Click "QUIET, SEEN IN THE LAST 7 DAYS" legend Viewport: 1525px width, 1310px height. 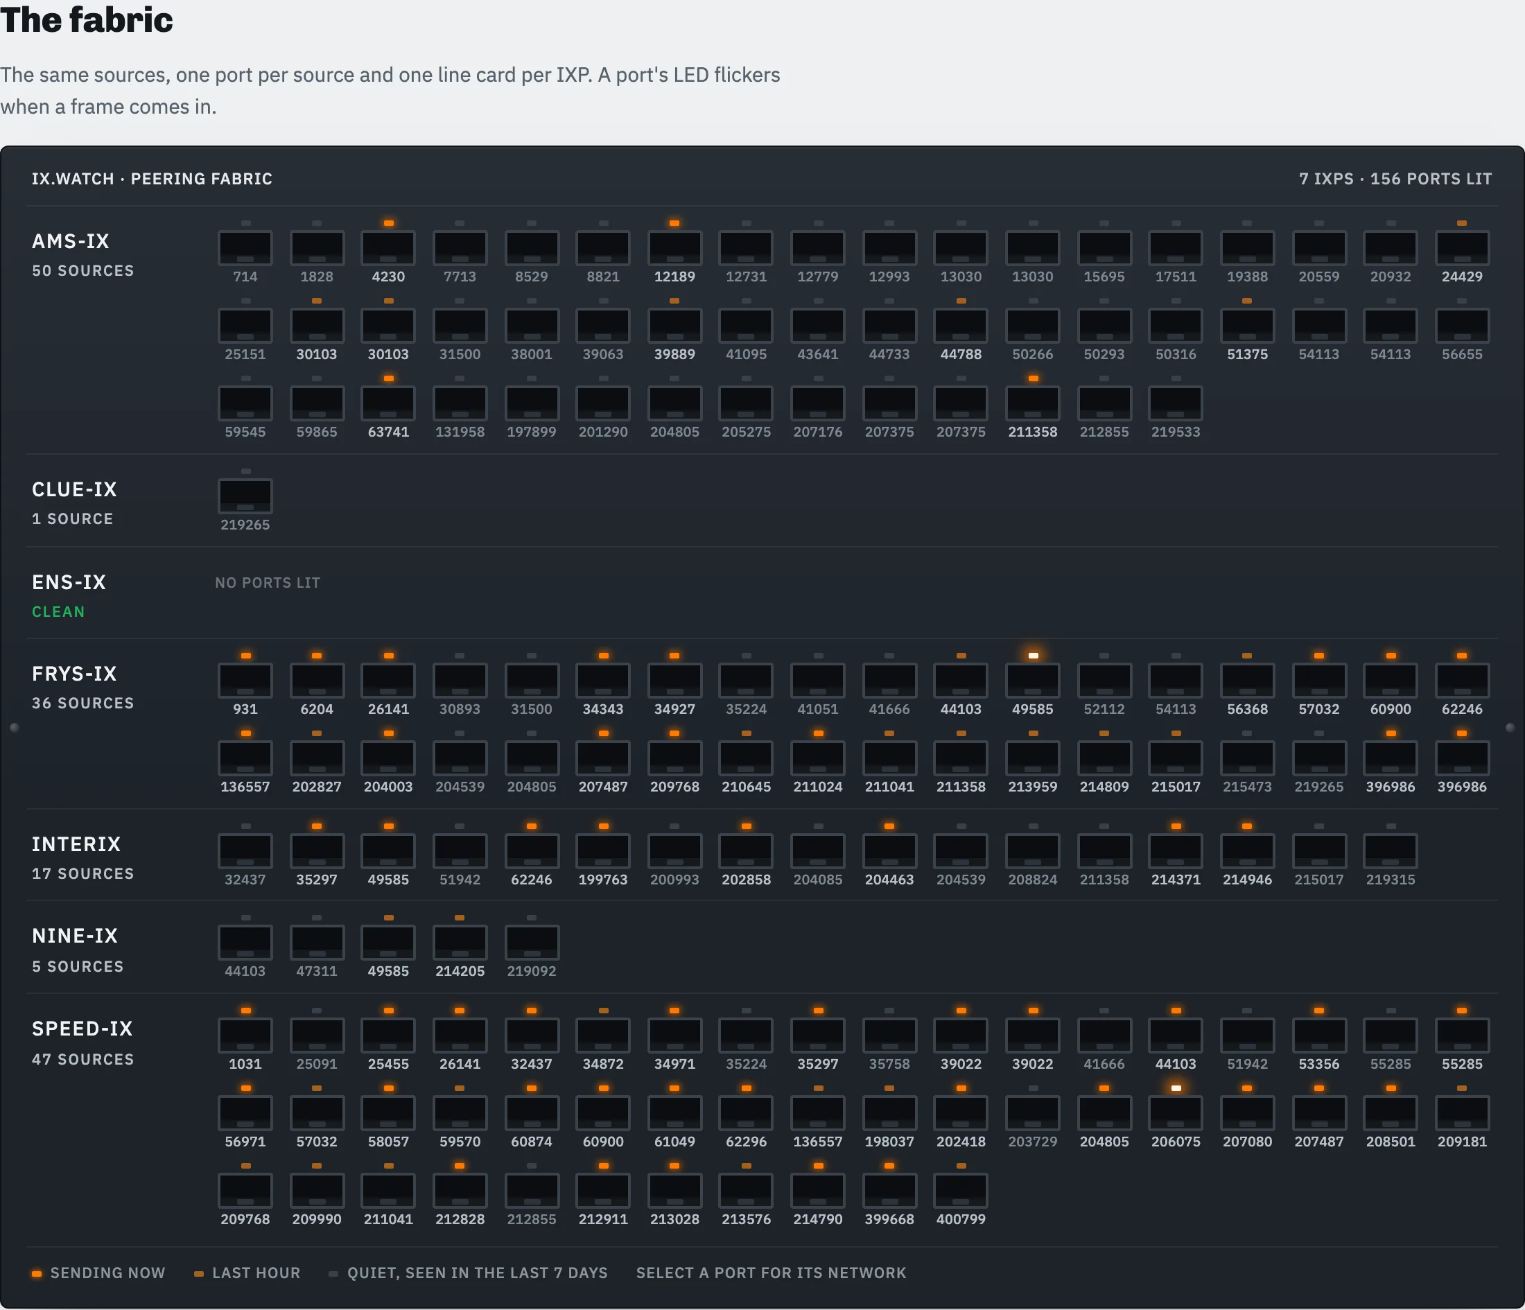[x=468, y=1273]
